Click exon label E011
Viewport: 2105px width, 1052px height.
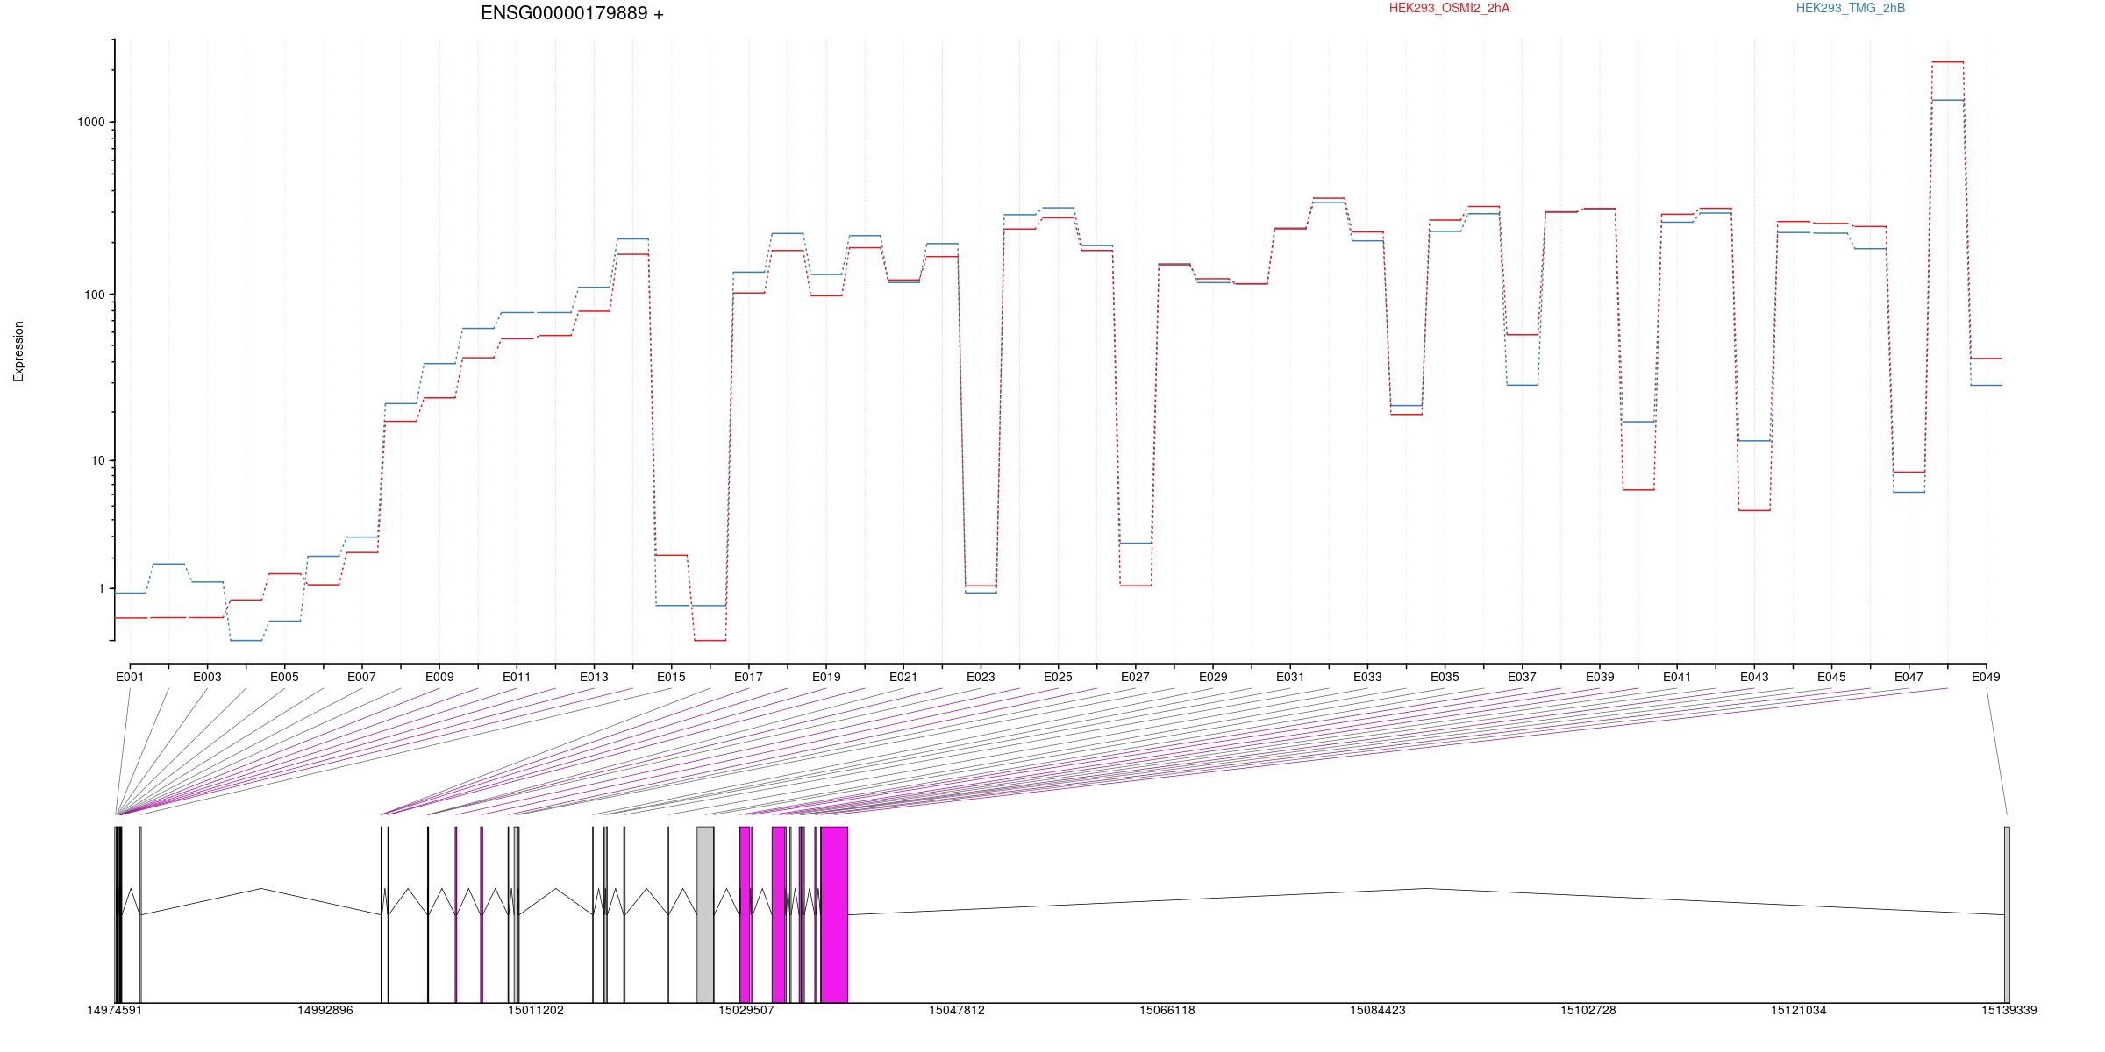tap(517, 677)
